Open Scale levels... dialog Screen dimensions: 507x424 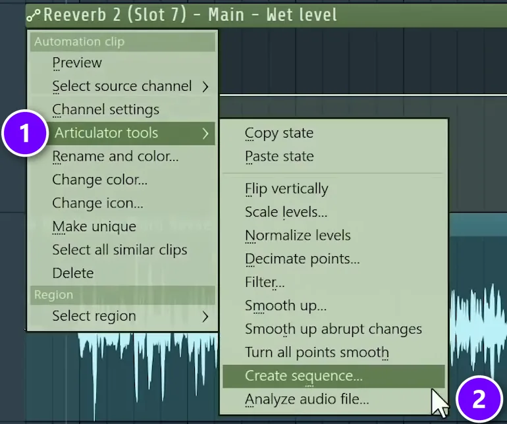click(334, 212)
